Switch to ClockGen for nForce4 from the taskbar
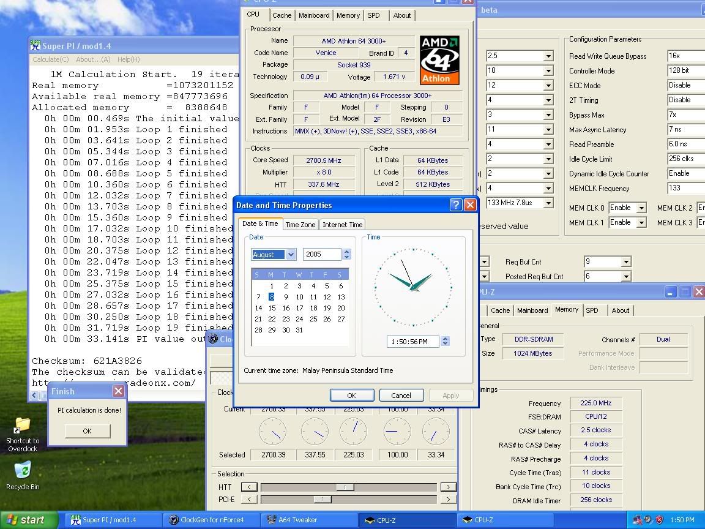Viewport: 705px width, 529px height. [211, 520]
